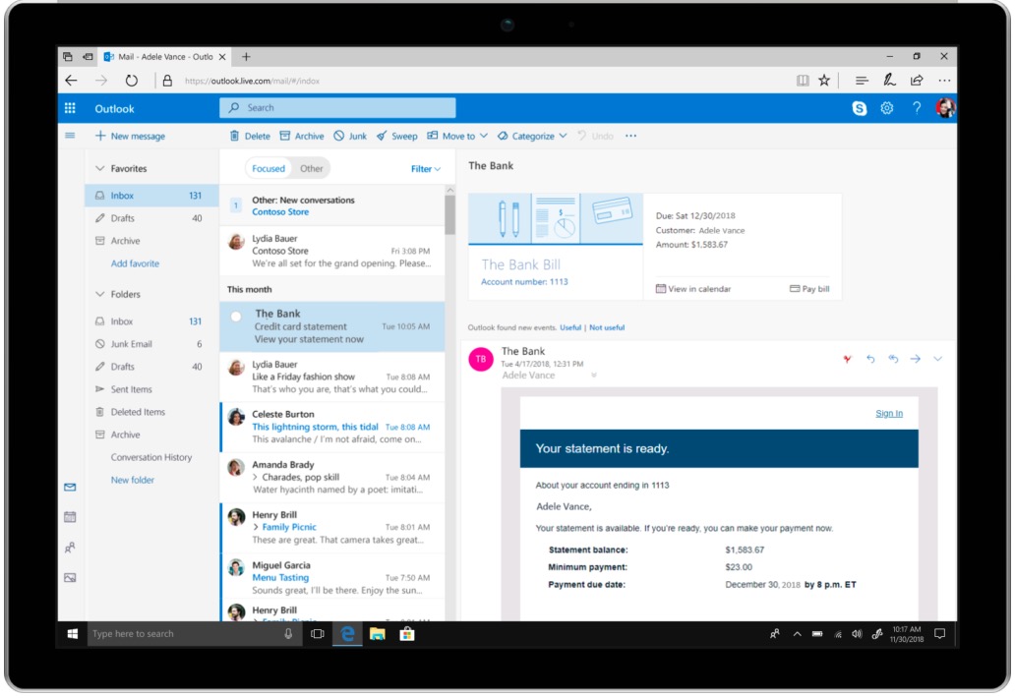This screenshot has width=1015, height=698.
Task: Open Calendar from the left rail
Action: click(70, 517)
